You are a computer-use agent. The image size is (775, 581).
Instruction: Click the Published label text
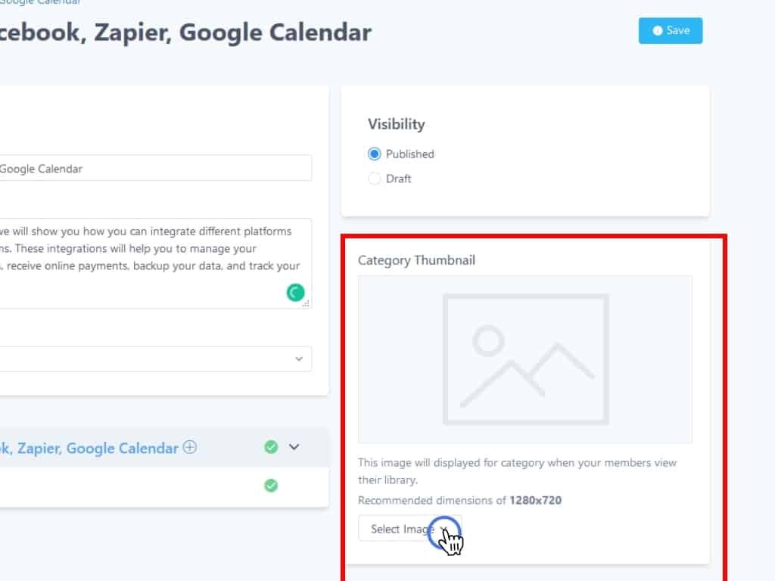[x=410, y=154]
